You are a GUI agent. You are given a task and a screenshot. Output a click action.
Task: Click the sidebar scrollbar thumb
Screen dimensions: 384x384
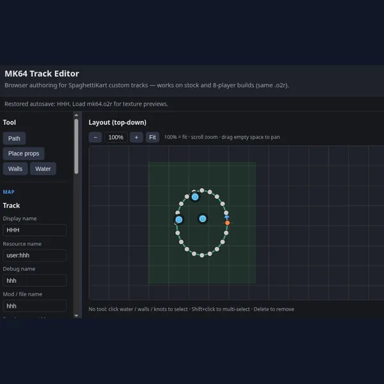[76, 147]
